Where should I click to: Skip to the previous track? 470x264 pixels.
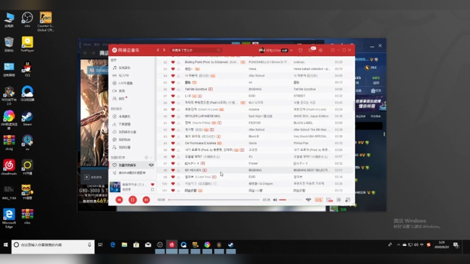(119, 200)
